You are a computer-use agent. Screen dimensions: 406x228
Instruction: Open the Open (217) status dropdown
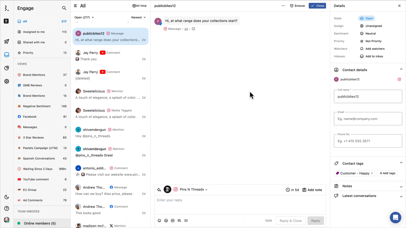[x=84, y=17]
